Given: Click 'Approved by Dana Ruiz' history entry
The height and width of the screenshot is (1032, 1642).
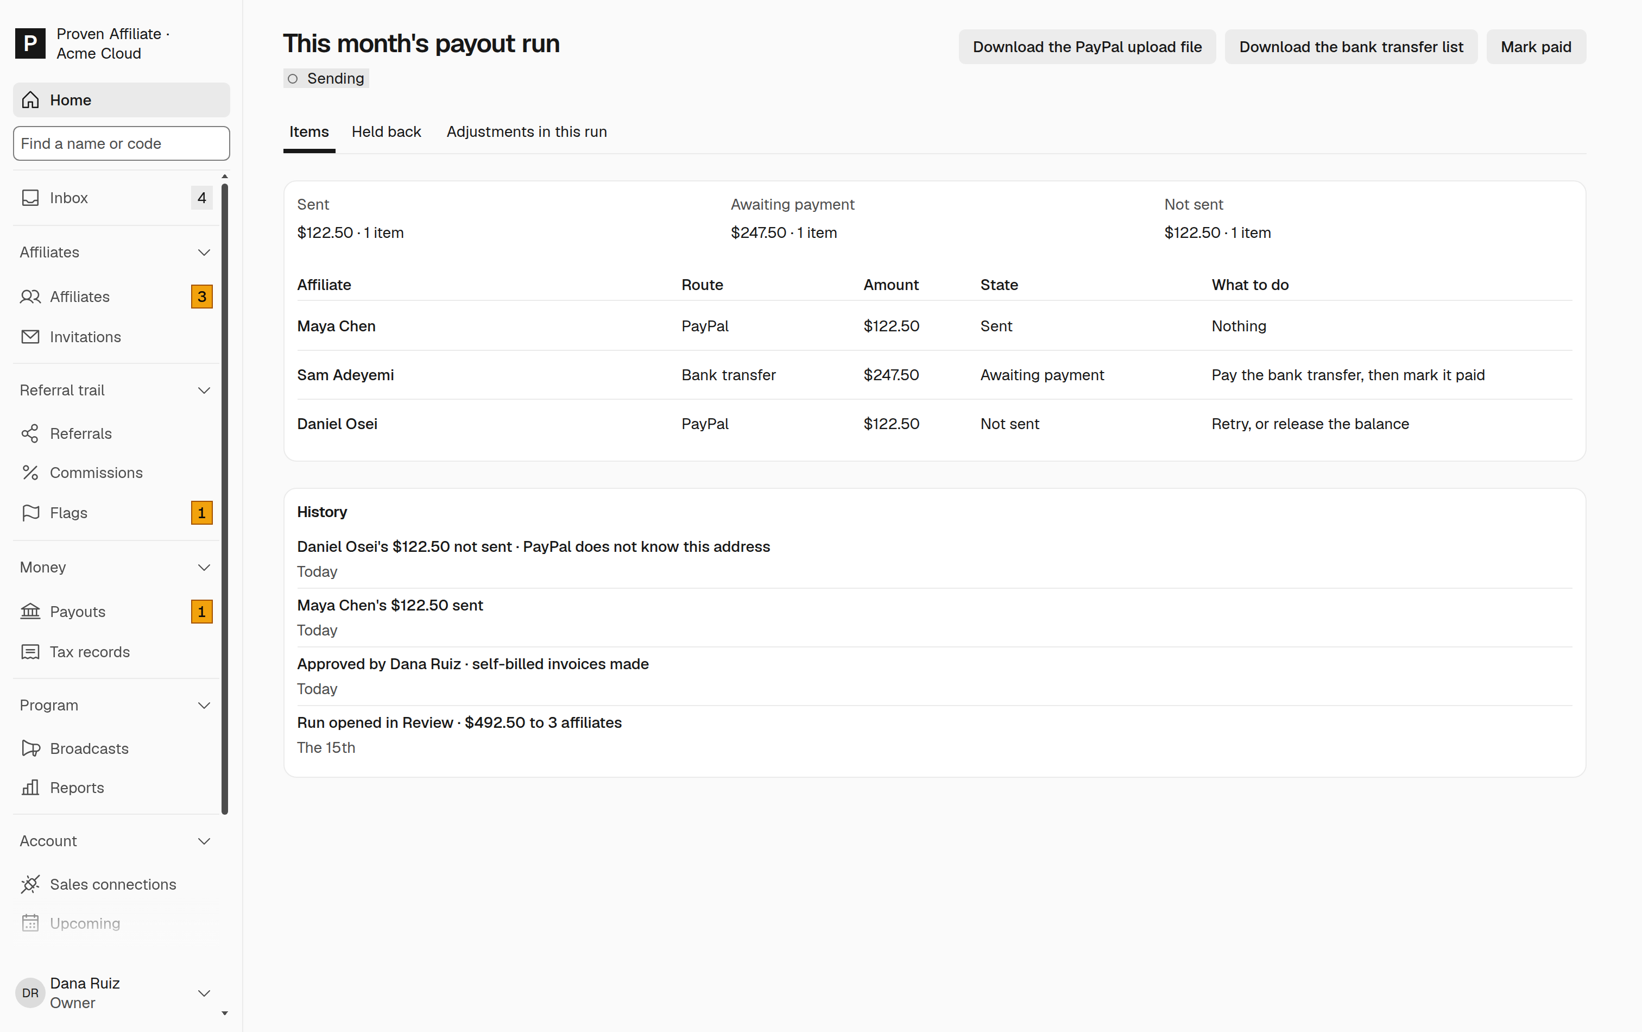Looking at the screenshot, I should [x=934, y=676].
